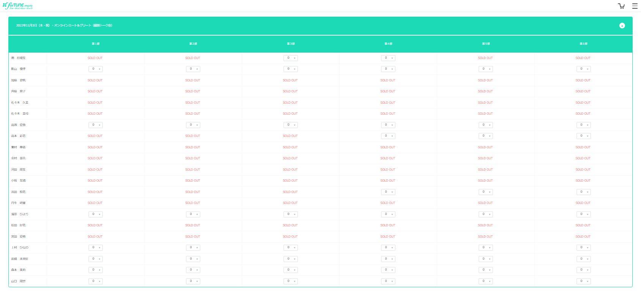
Task: Select the 潮 紗理菜 member name
Action: [x=18, y=58]
